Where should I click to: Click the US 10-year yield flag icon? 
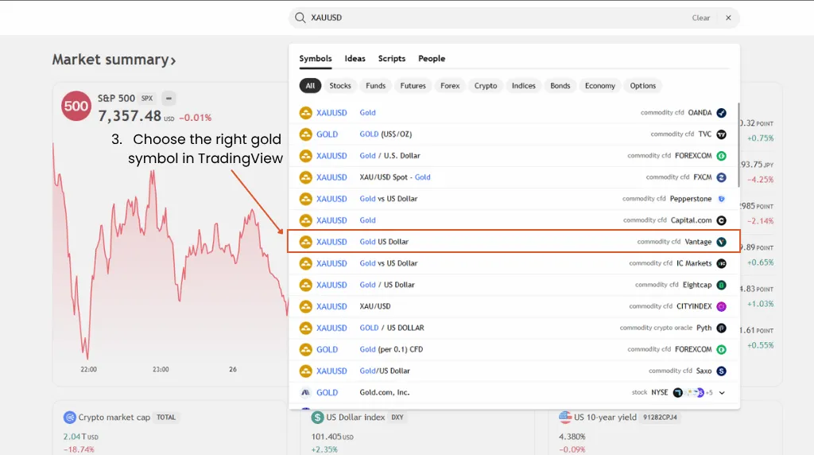click(x=565, y=417)
